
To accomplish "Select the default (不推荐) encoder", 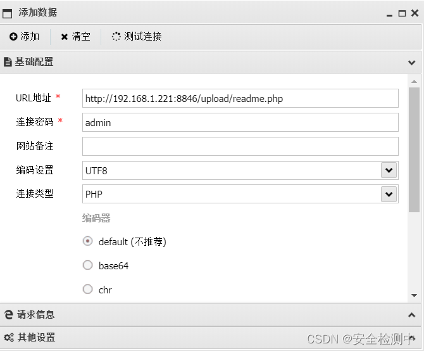I will click(x=88, y=241).
